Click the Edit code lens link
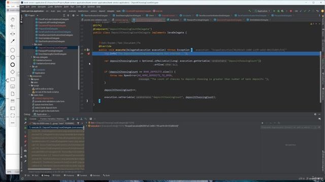This screenshot has height=182, width=325. tap(104, 43)
